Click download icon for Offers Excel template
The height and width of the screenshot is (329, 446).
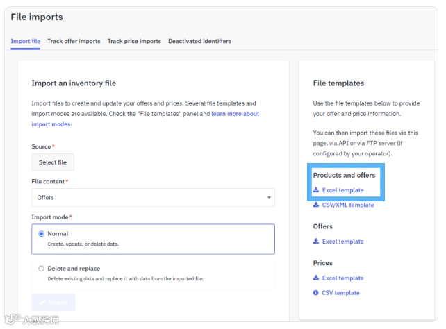pos(316,242)
